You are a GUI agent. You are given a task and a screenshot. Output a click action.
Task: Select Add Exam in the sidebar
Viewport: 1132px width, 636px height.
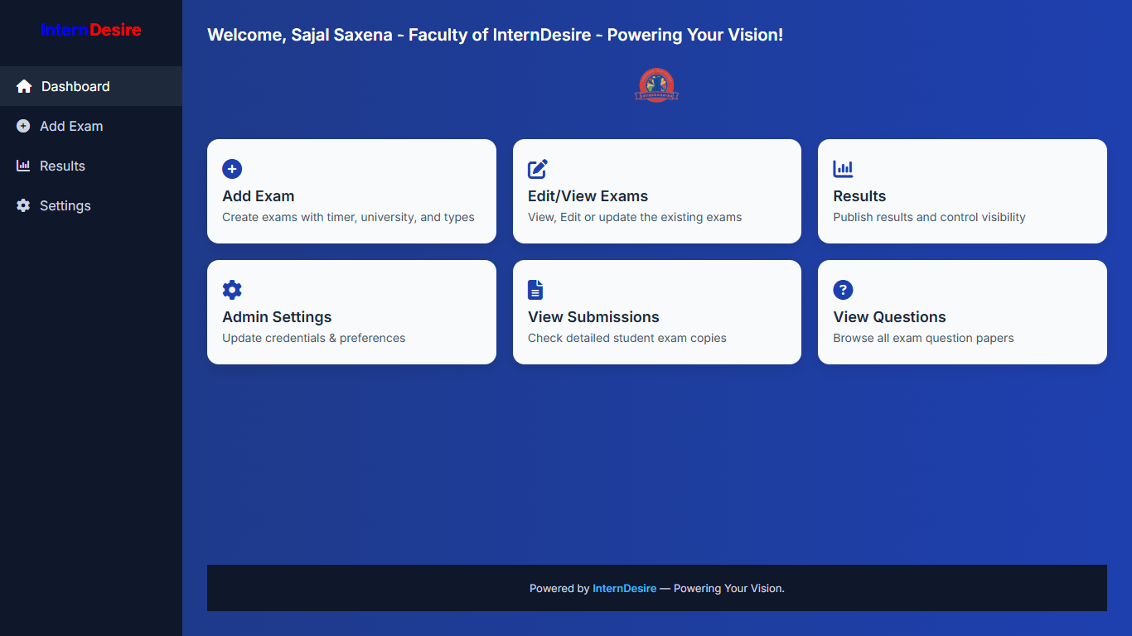coord(71,126)
